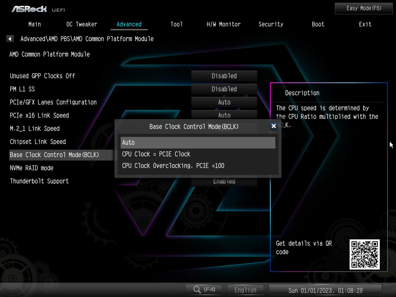
Task: Open the Exit tab
Action: tap(365, 24)
